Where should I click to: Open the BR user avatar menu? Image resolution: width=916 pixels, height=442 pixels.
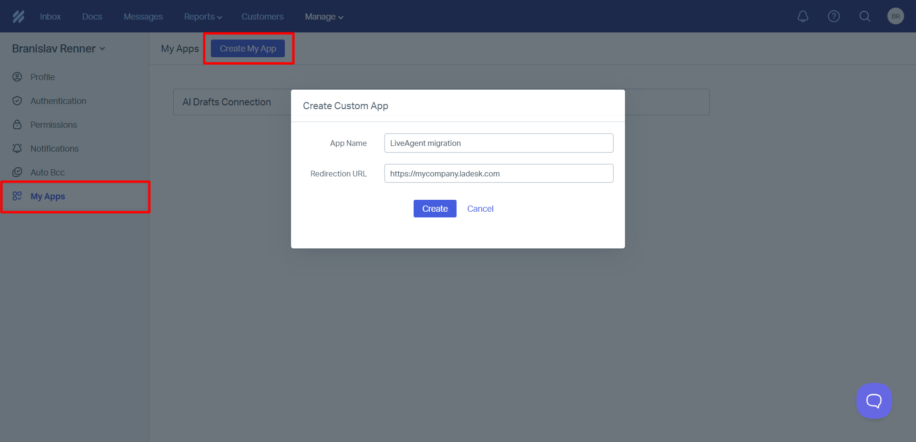(x=895, y=16)
